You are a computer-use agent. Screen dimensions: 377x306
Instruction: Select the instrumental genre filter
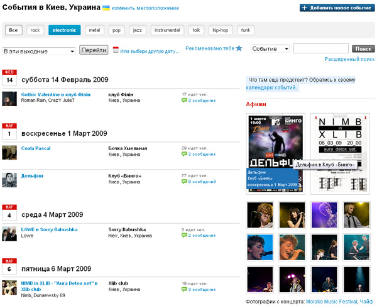167,30
